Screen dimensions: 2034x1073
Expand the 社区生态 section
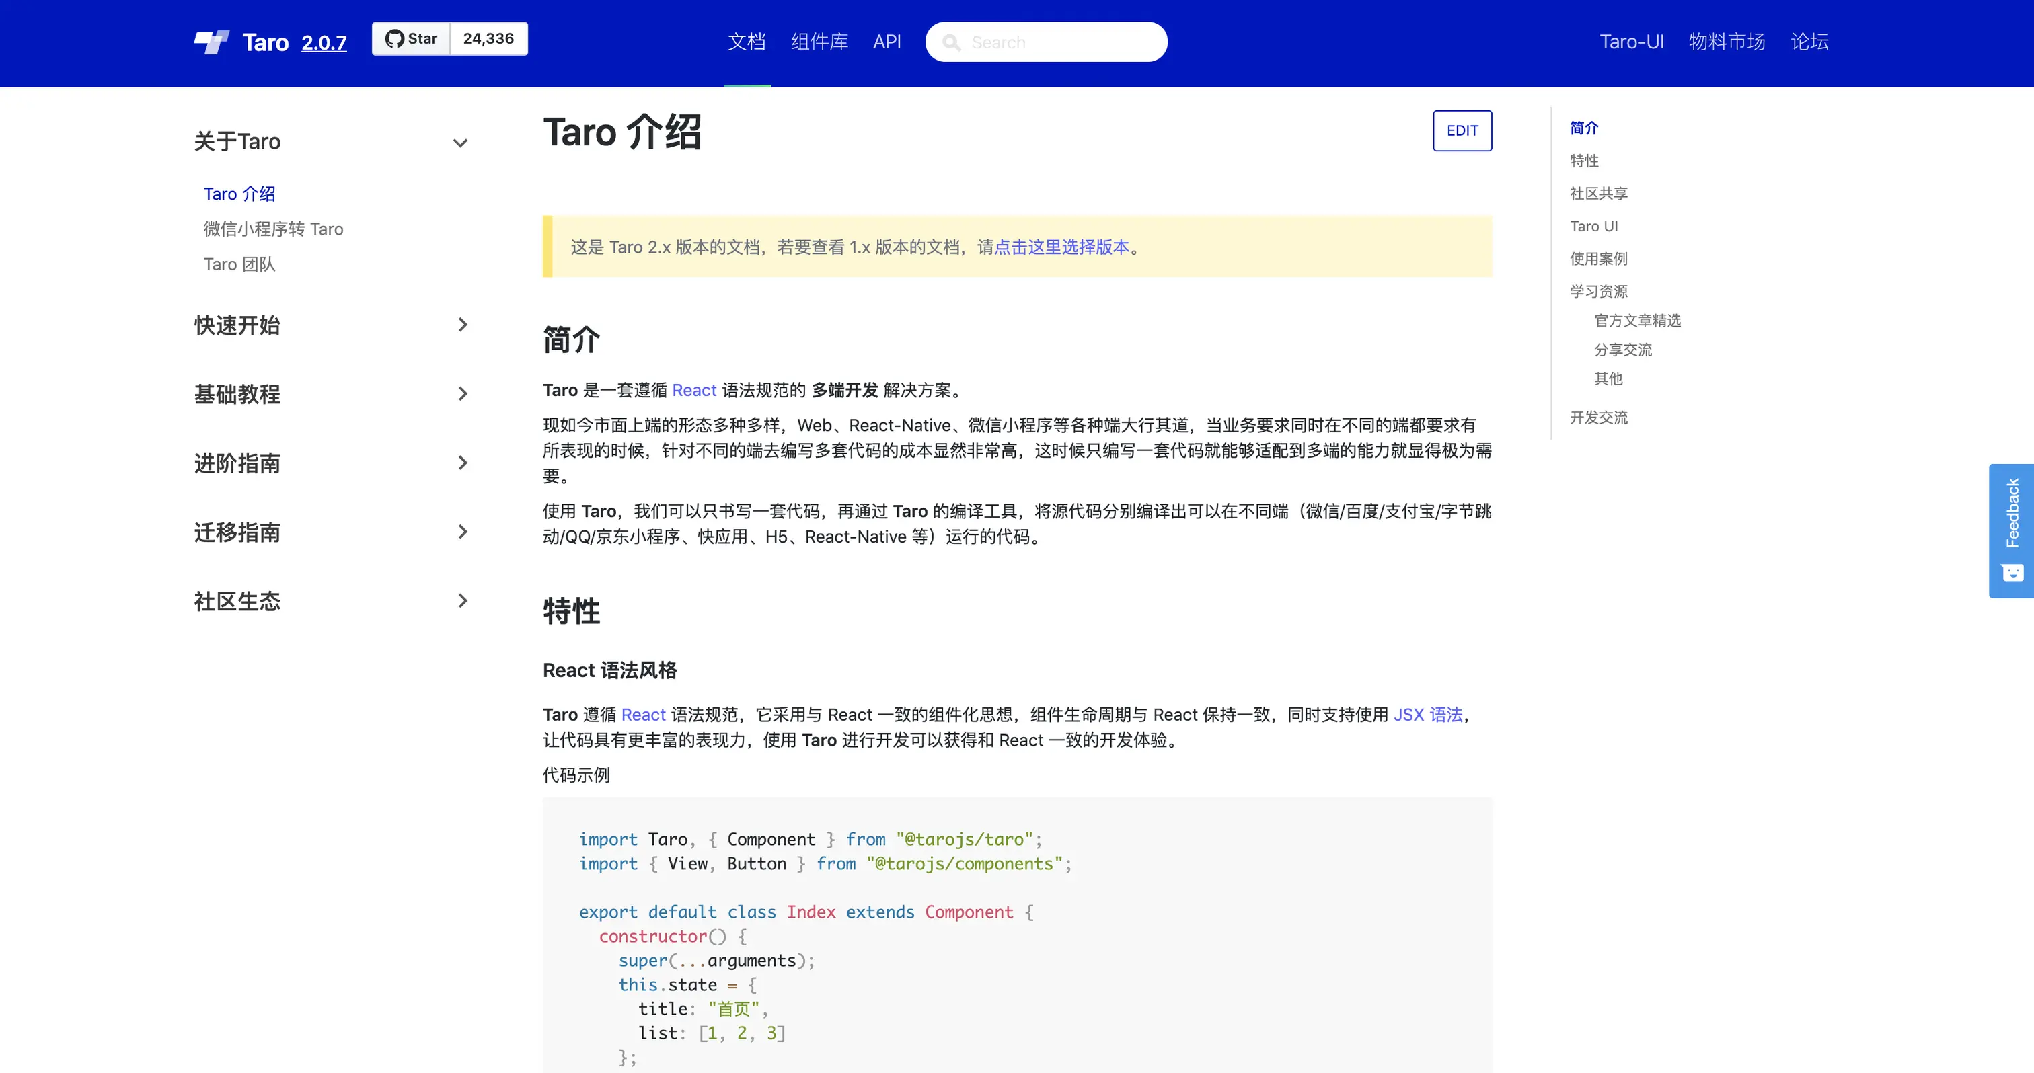462,600
